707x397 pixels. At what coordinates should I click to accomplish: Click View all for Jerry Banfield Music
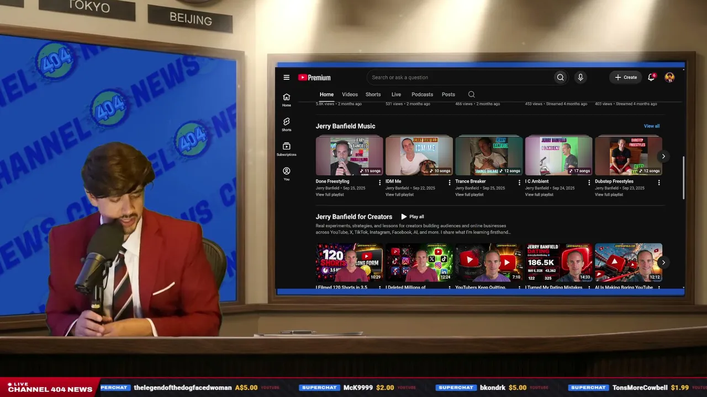coord(652,126)
